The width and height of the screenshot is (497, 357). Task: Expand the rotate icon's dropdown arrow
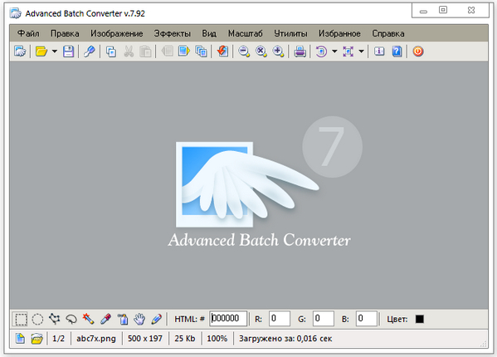(334, 51)
